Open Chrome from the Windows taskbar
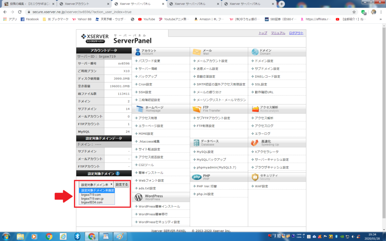The height and width of the screenshot is (241, 386). [x=49, y=236]
